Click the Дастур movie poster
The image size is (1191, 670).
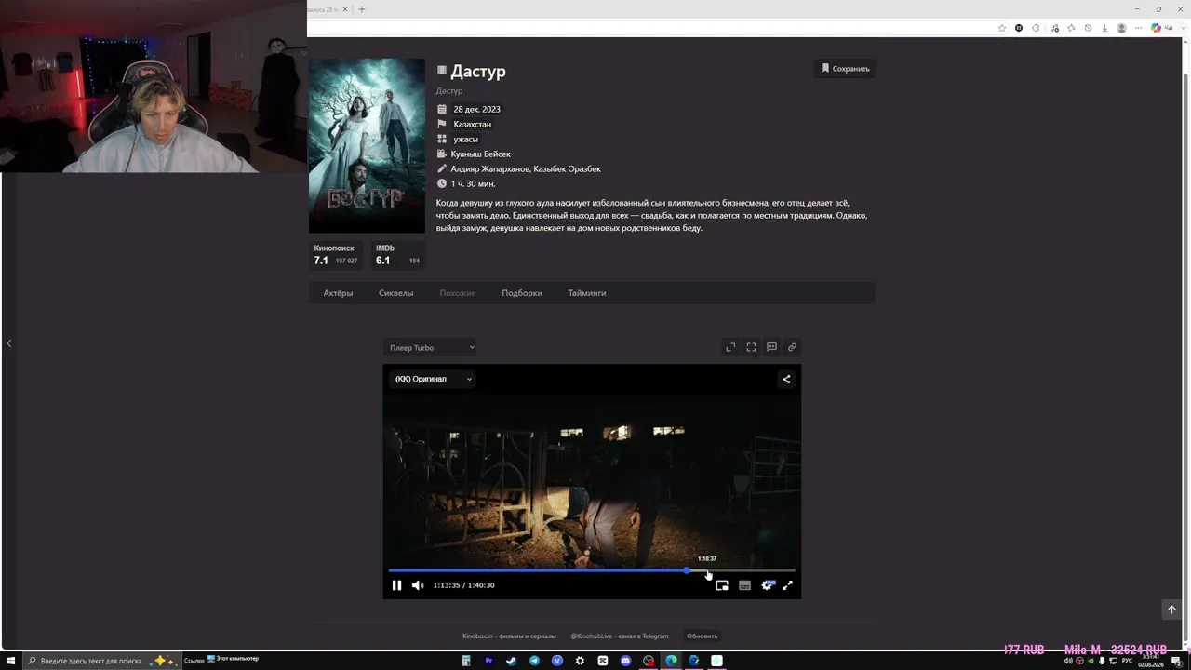[367, 145]
